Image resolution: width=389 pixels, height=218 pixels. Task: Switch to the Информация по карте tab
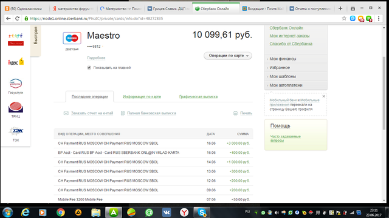(x=142, y=97)
